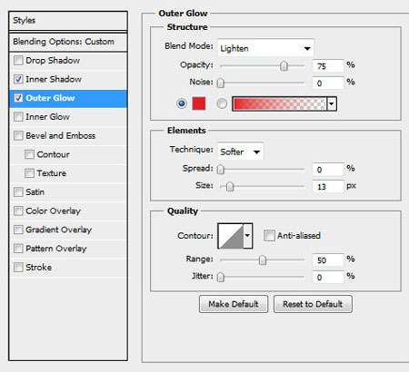
Task: Open the Color Overlay settings row
Action: [68, 210]
